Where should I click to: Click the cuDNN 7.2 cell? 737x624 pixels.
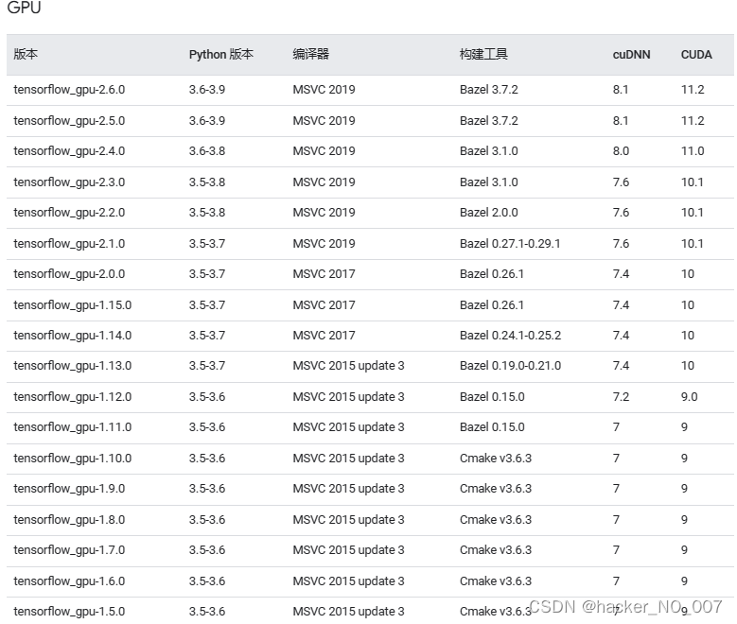(621, 397)
